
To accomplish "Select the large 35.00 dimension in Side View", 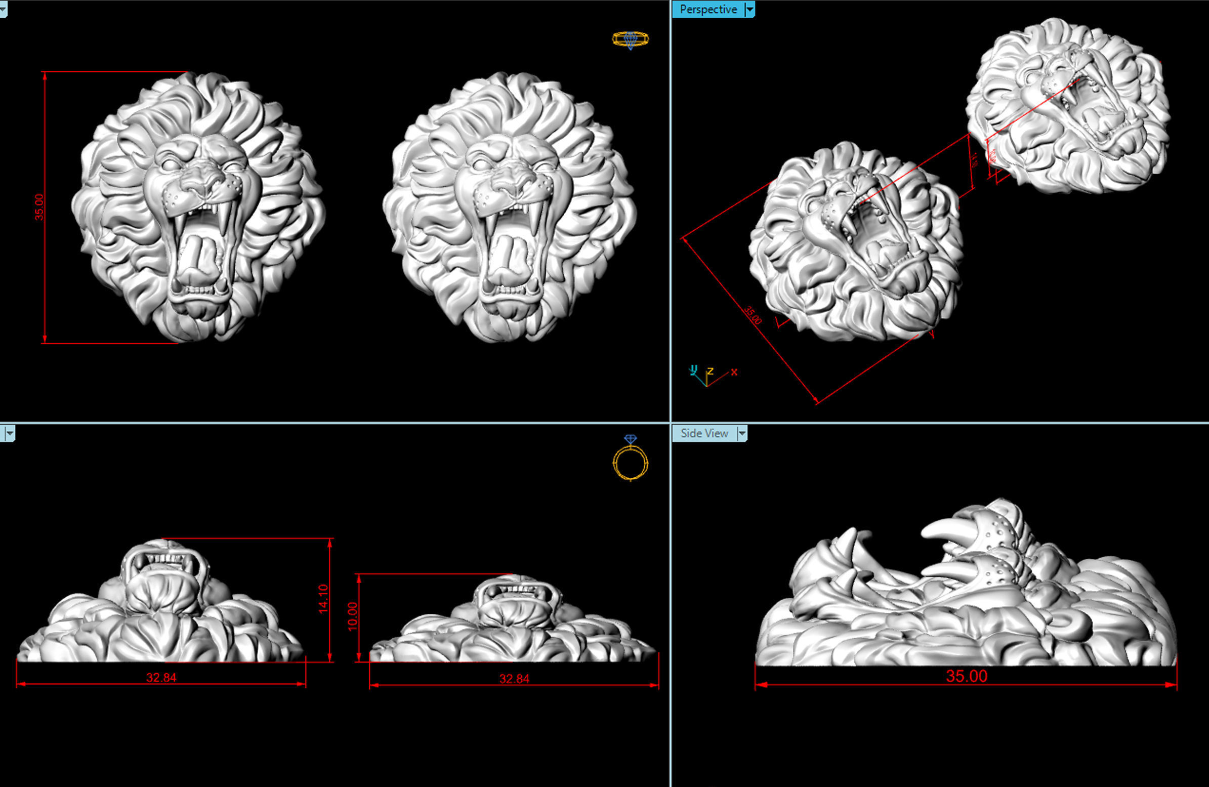I will click(x=967, y=676).
